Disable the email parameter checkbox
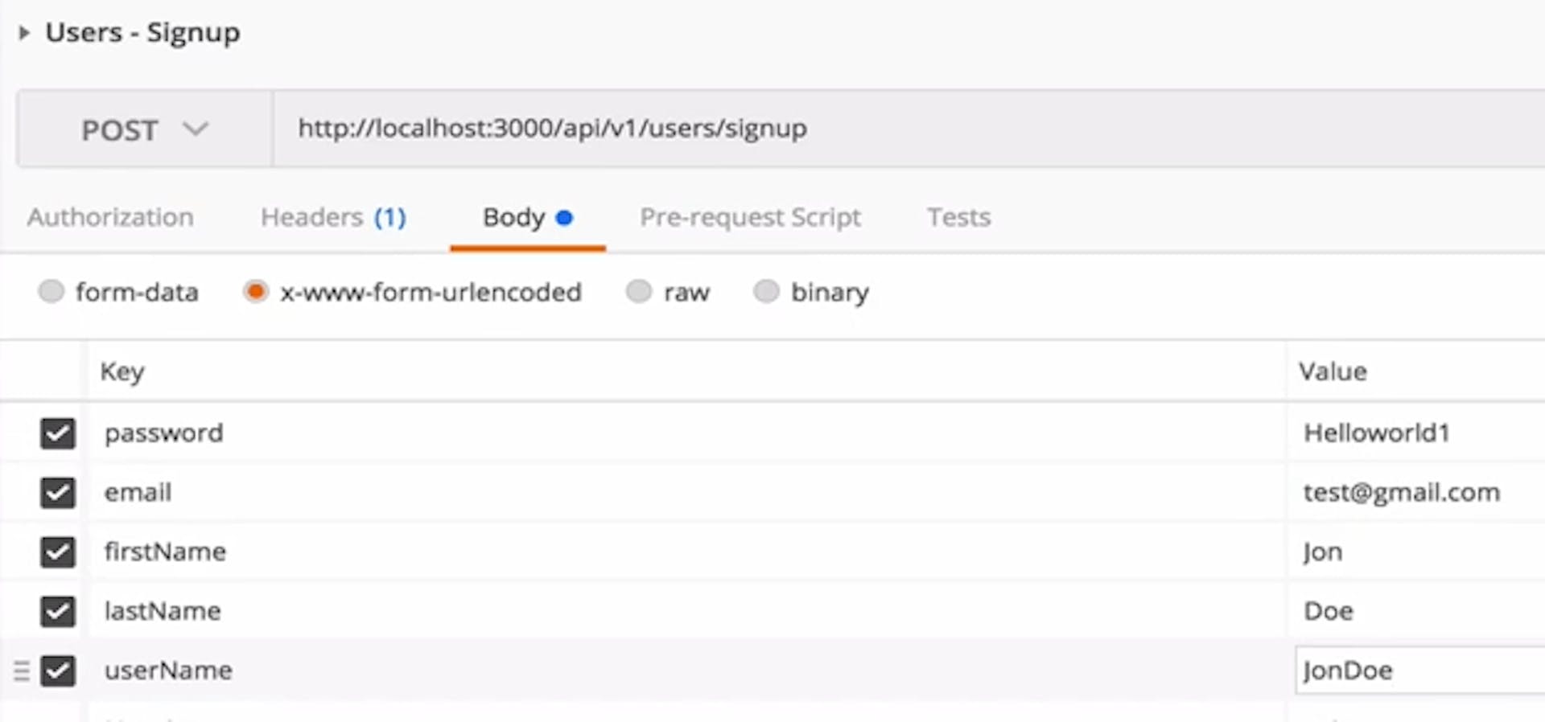 coord(58,493)
